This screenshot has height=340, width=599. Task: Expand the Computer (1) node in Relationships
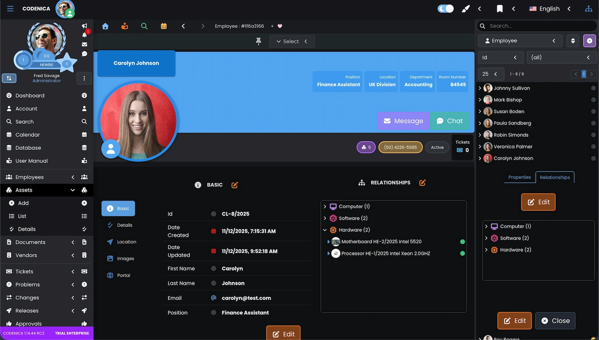click(325, 207)
